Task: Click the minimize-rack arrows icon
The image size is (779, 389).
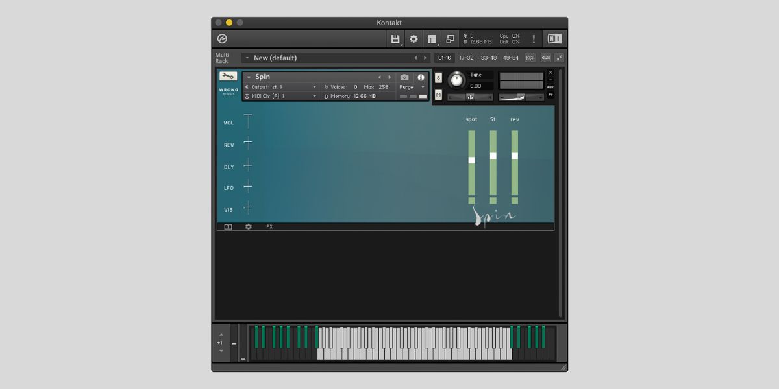Action: (x=559, y=58)
